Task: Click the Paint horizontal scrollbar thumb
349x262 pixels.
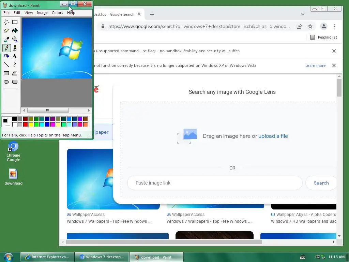Action: pos(48,110)
